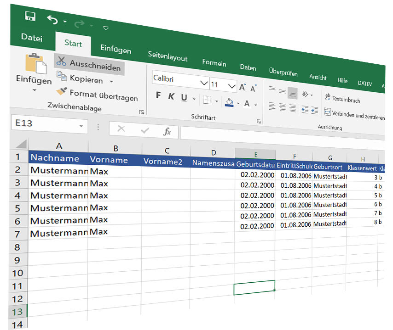
Task: Click increase indent icon
Action: click(315, 110)
